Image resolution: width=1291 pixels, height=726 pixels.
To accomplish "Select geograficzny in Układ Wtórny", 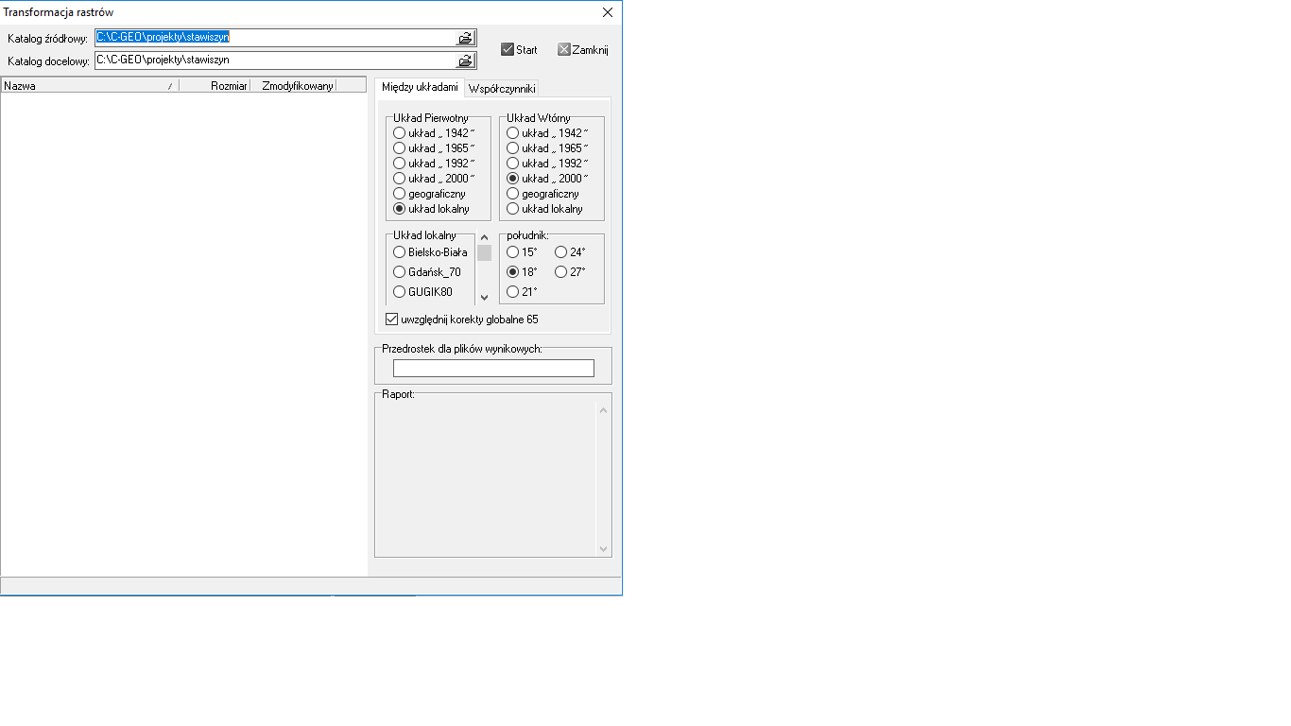I will [542, 194].
